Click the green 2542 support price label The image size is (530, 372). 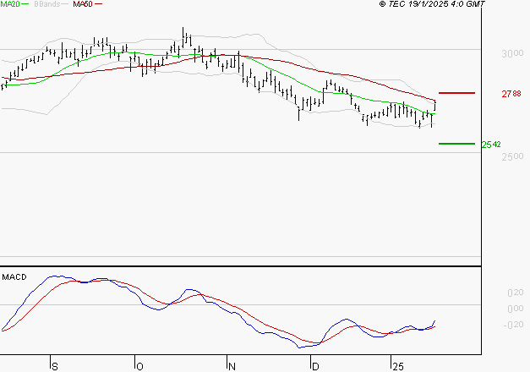point(491,145)
